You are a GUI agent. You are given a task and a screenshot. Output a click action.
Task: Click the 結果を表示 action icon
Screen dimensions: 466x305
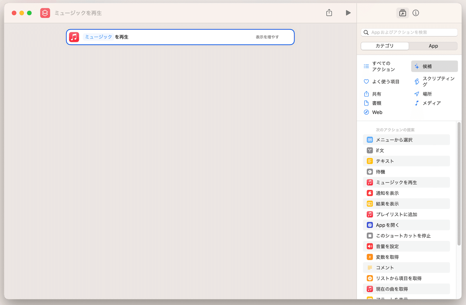370,203
